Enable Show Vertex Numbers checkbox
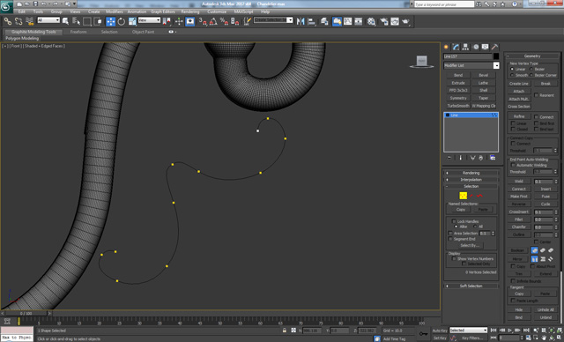 pyautogui.click(x=454, y=258)
